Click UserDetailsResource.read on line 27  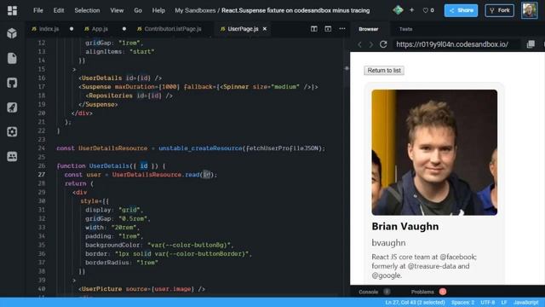coord(155,175)
